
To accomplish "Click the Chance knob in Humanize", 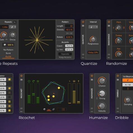I will pyautogui.click(x=102, y=81).
